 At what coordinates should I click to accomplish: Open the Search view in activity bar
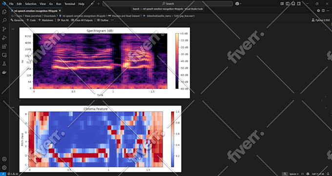pyautogui.click(x=4, y=20)
